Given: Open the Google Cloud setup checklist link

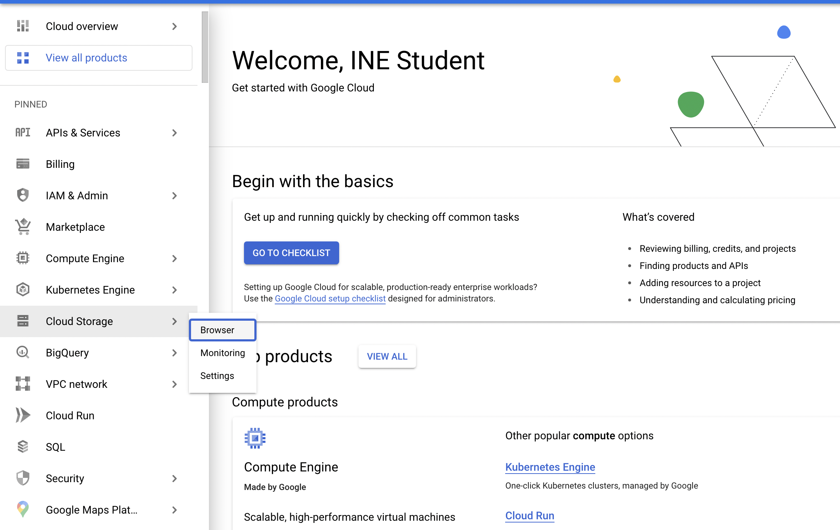Looking at the screenshot, I should [329, 299].
